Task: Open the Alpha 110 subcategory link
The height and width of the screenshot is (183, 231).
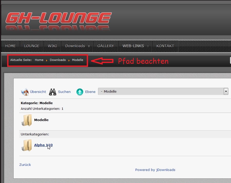Action: click(43, 145)
